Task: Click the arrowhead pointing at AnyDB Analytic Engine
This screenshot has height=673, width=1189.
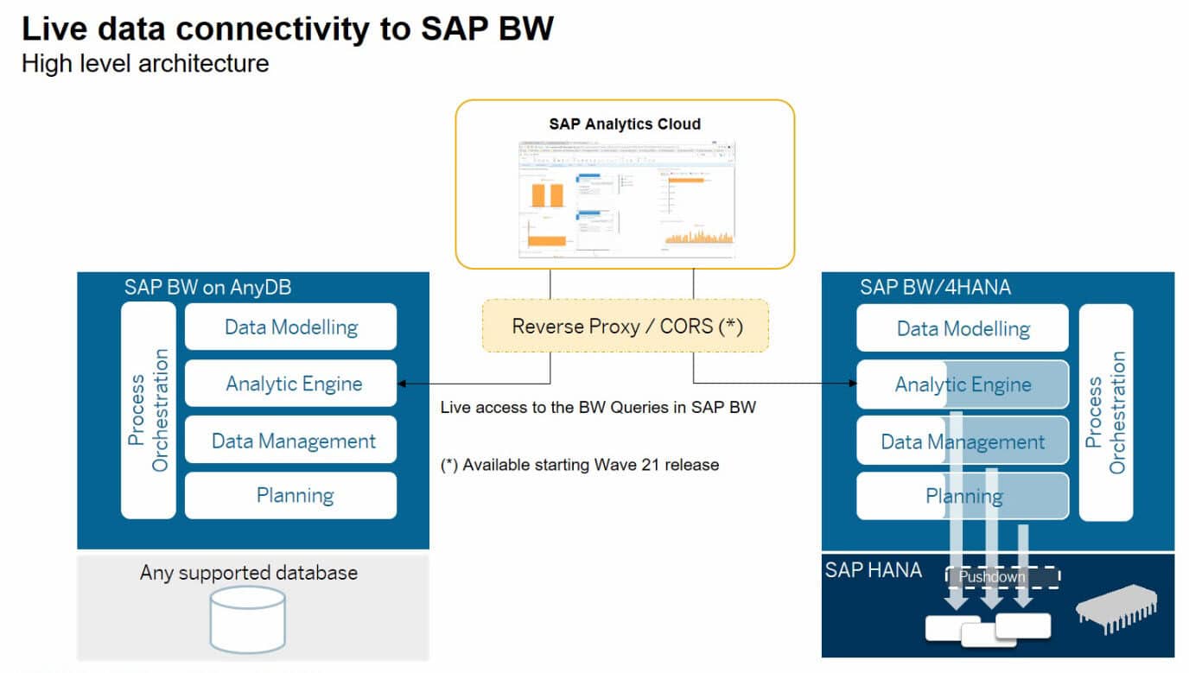Action: pos(402,383)
